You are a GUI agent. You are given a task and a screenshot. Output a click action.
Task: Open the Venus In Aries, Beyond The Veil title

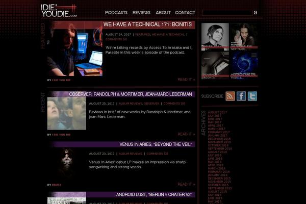click(156, 144)
